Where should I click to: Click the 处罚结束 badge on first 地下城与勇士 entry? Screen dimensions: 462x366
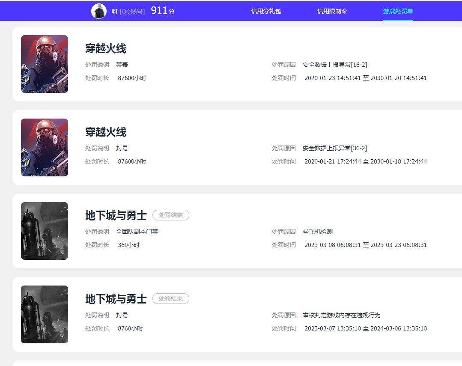pyautogui.click(x=170, y=215)
